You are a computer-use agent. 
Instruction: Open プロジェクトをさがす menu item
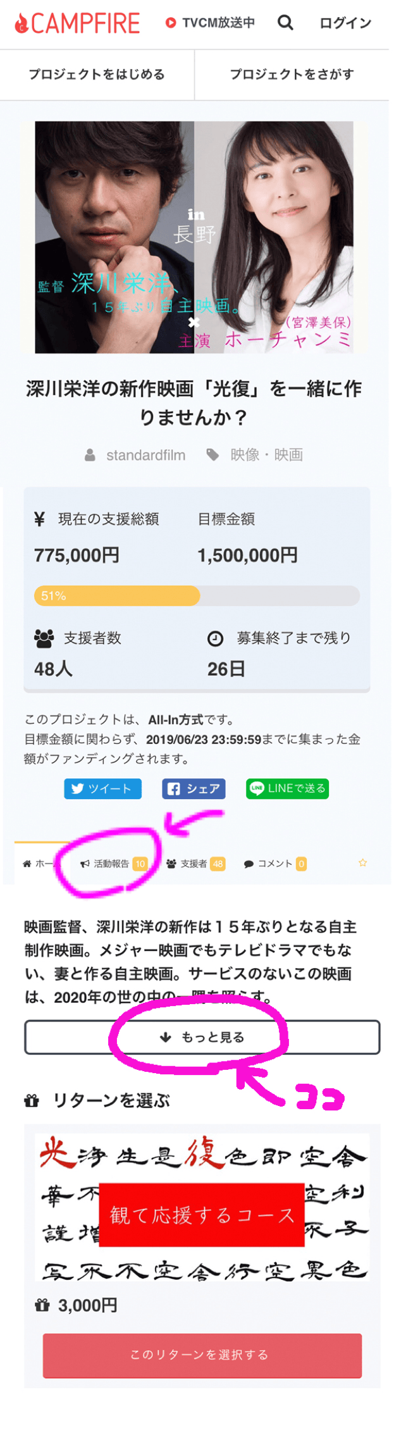click(x=292, y=75)
